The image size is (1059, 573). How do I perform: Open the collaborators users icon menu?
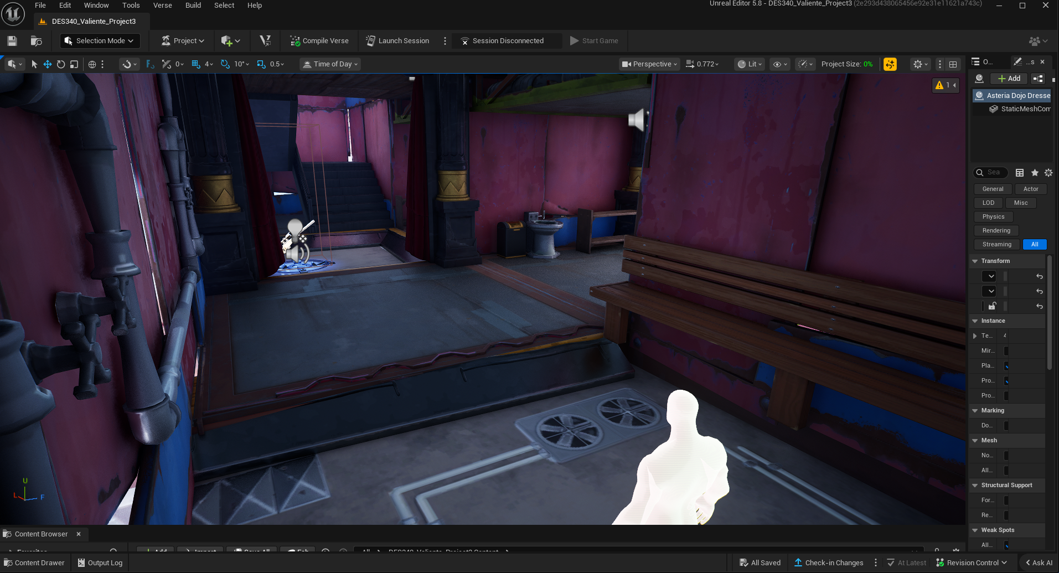click(1038, 41)
